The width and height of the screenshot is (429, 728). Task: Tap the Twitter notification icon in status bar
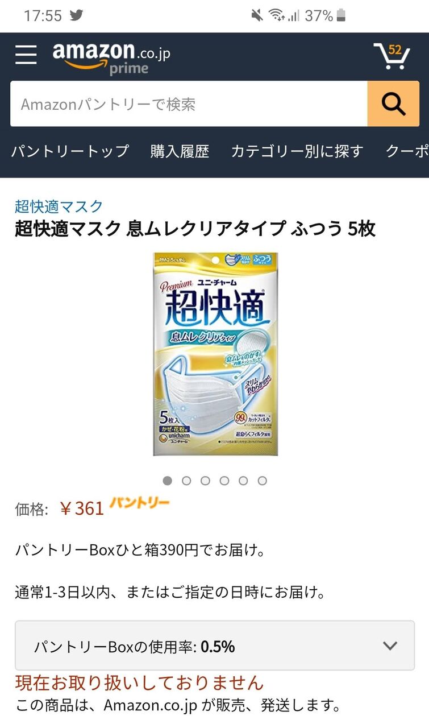click(x=76, y=15)
